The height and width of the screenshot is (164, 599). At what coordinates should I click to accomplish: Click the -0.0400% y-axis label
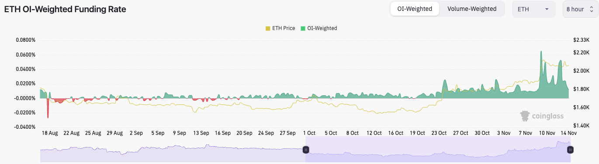[x=24, y=127]
